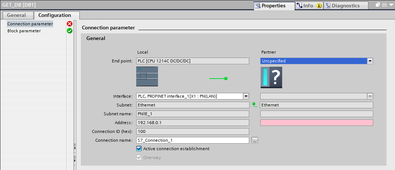Select Connection parameter in navigation tree
The image size is (395, 170).
pos(30,24)
